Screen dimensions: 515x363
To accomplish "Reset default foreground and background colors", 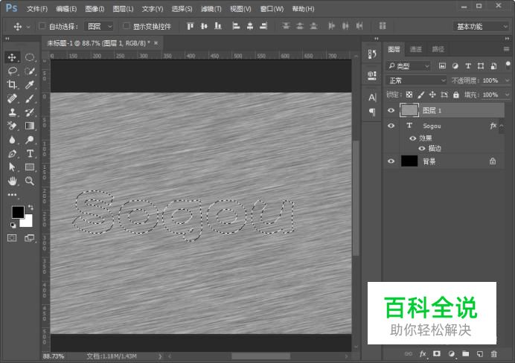I will tap(13, 225).
